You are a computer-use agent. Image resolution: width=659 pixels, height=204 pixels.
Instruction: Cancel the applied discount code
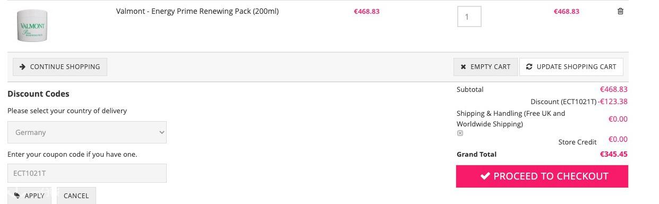[x=76, y=195]
